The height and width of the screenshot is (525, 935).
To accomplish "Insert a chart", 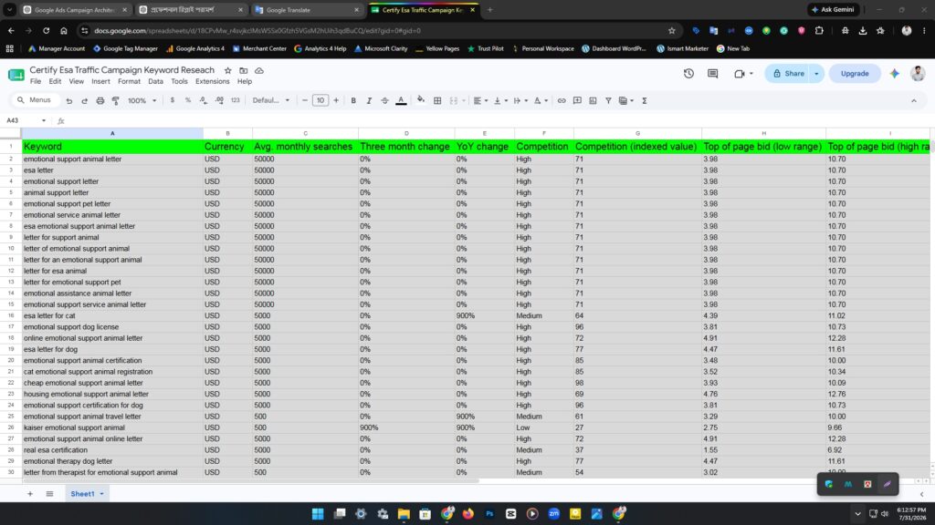I will tap(593, 100).
